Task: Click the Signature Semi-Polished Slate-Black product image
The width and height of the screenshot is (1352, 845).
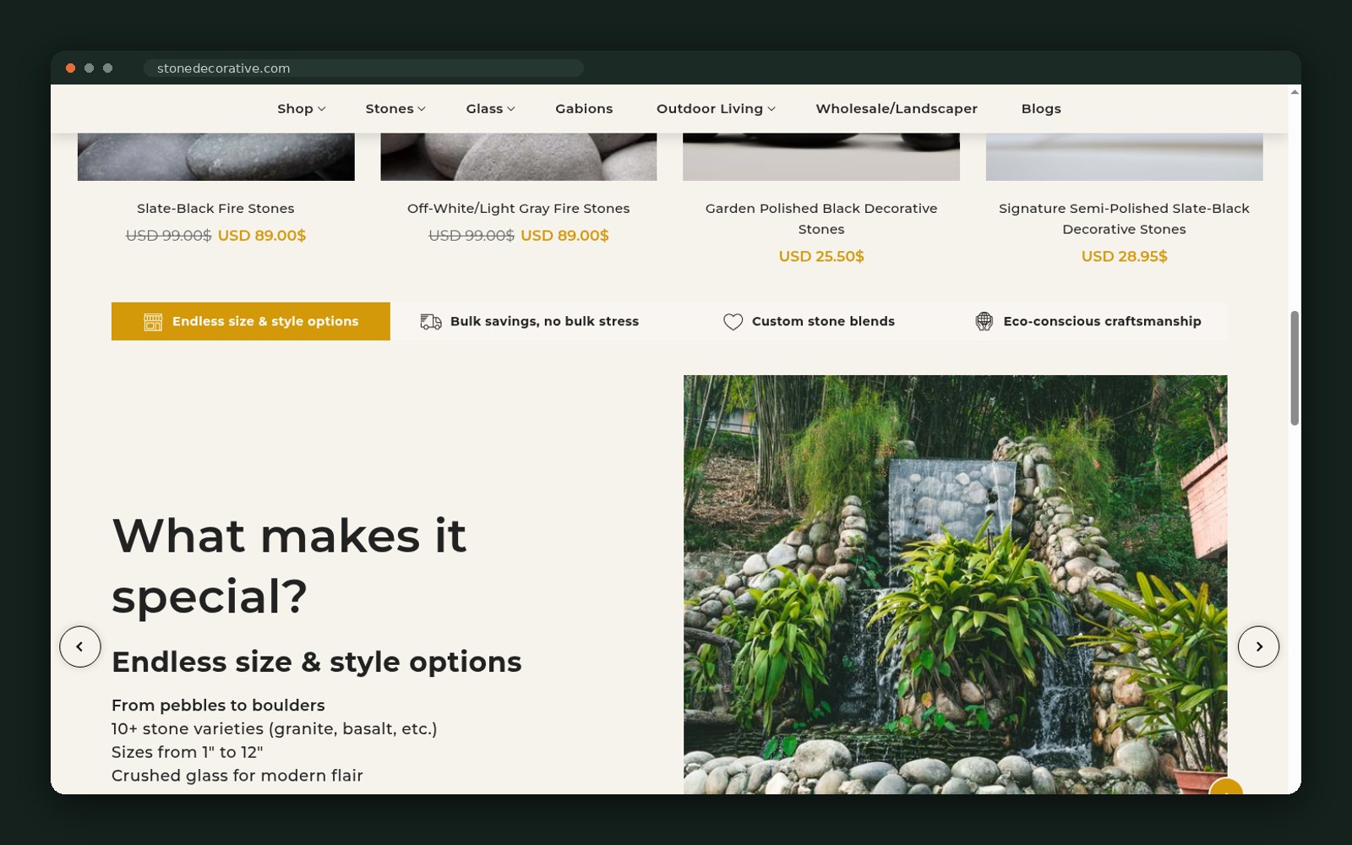Action: [1125, 157]
